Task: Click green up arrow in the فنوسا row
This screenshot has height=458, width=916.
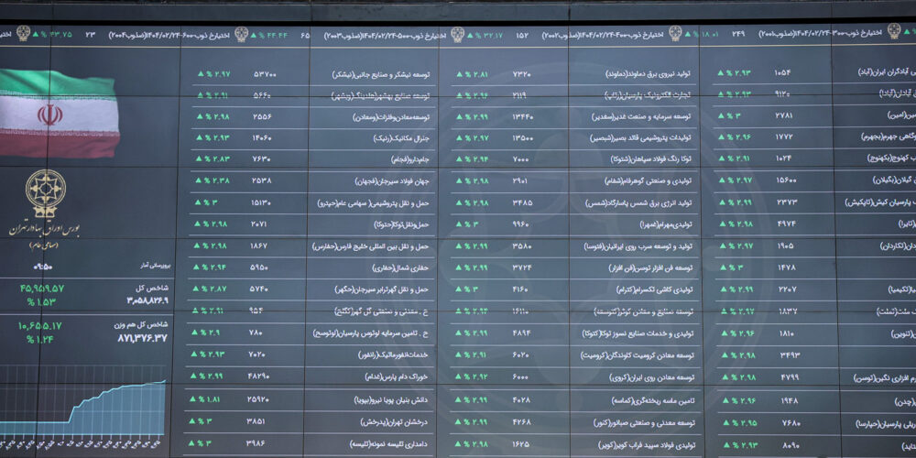Action: [459, 245]
